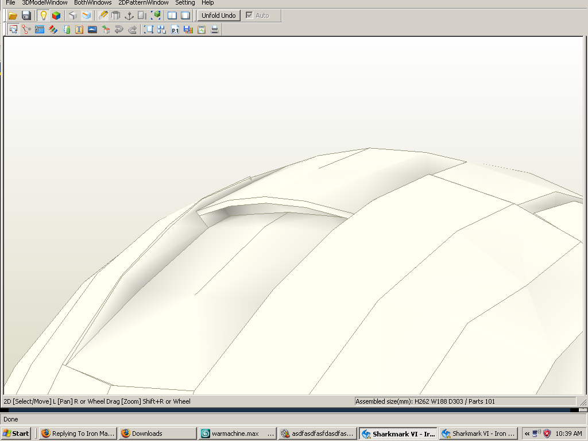Click the fit-to-view frame icon in second toolbar

pos(149,30)
